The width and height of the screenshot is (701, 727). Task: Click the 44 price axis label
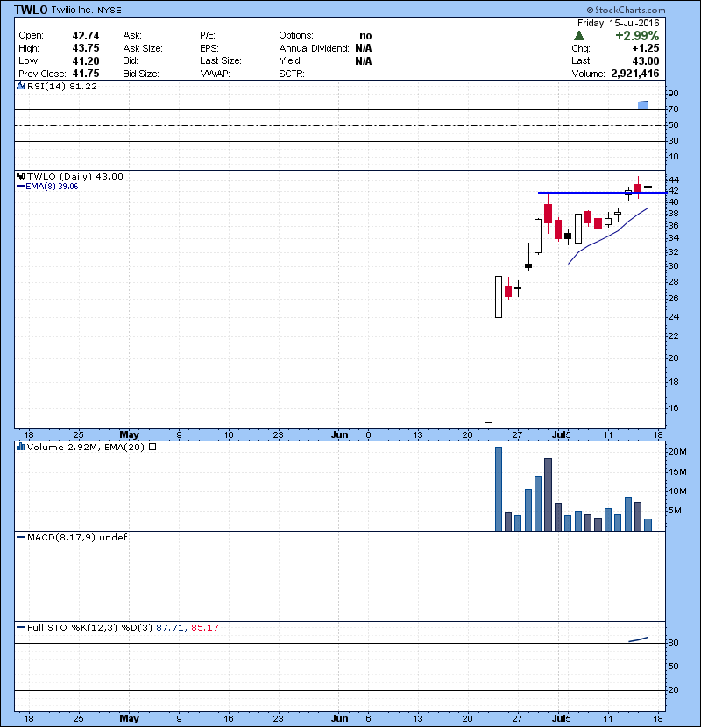click(673, 180)
